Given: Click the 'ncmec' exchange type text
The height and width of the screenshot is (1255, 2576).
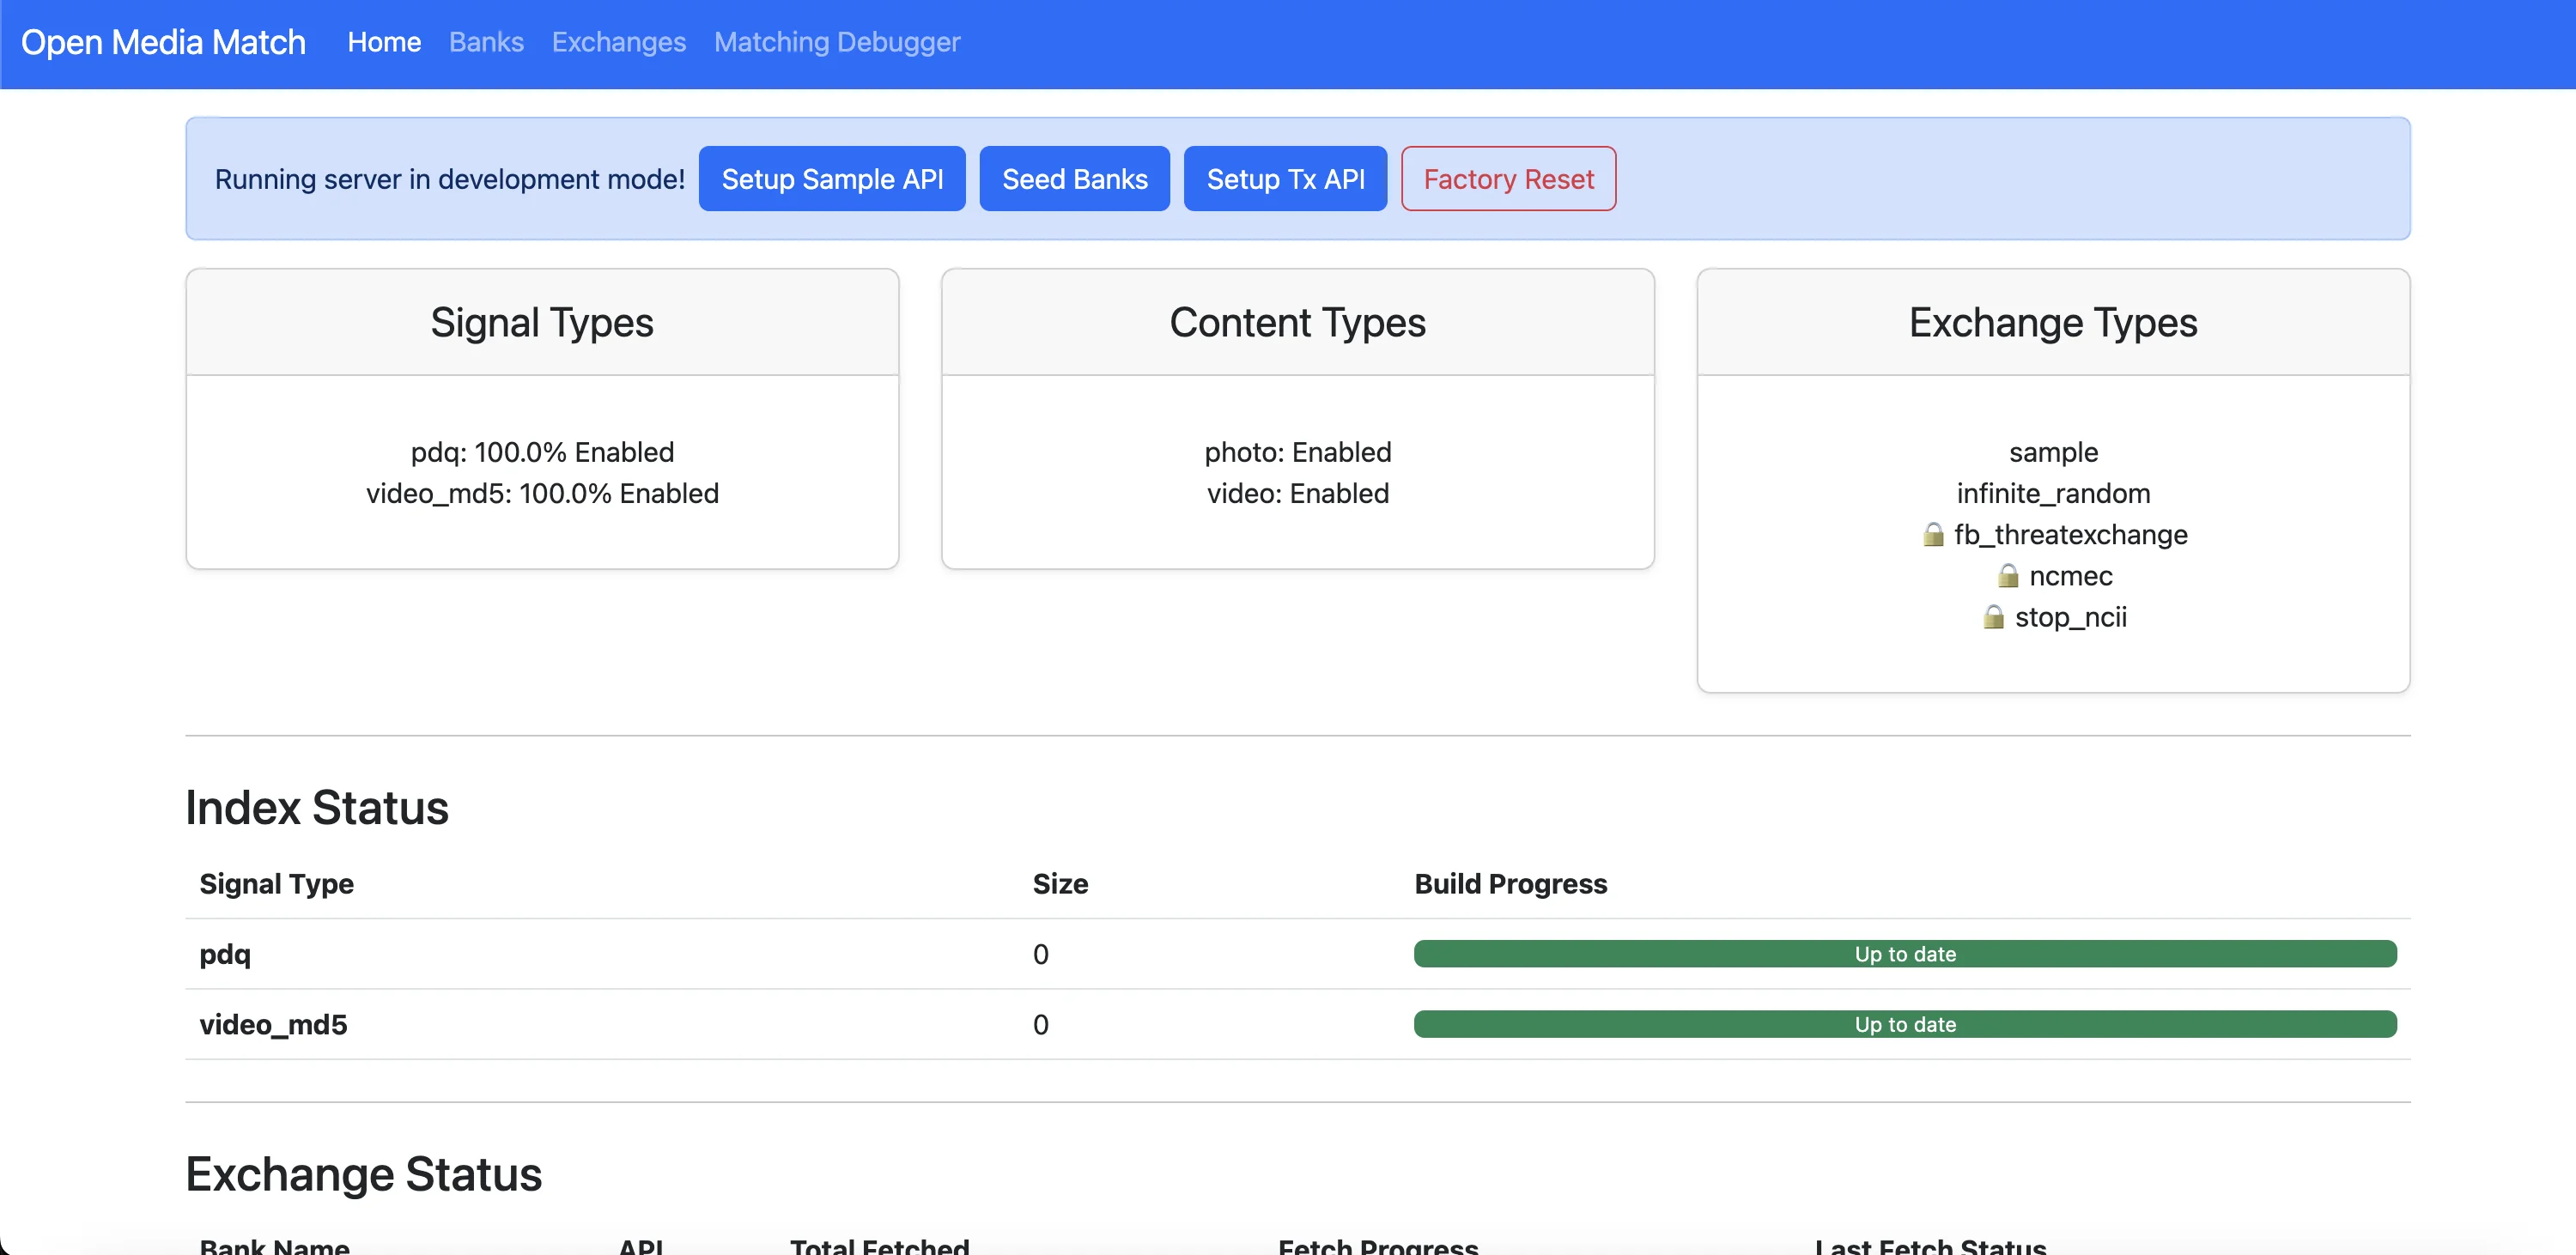Looking at the screenshot, I should pos(2071,576).
